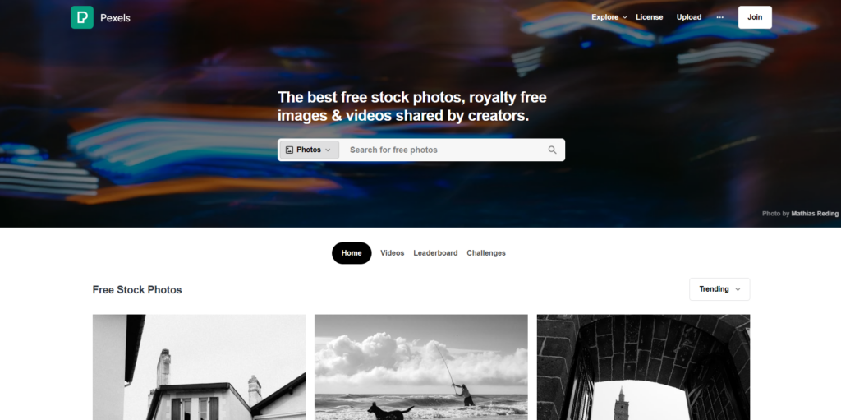Click the green Pexels logo icon
This screenshot has height=420, width=841.
tap(82, 17)
